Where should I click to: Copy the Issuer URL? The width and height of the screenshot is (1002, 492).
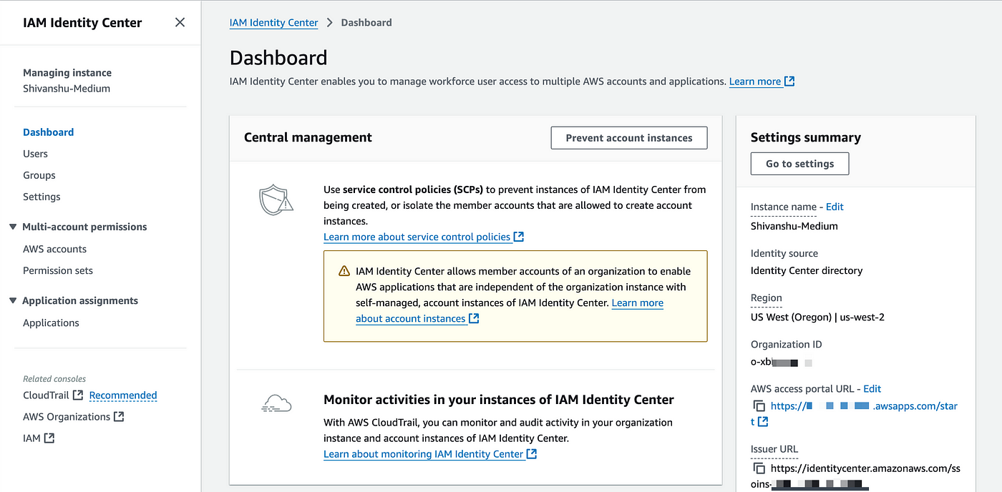[759, 468]
